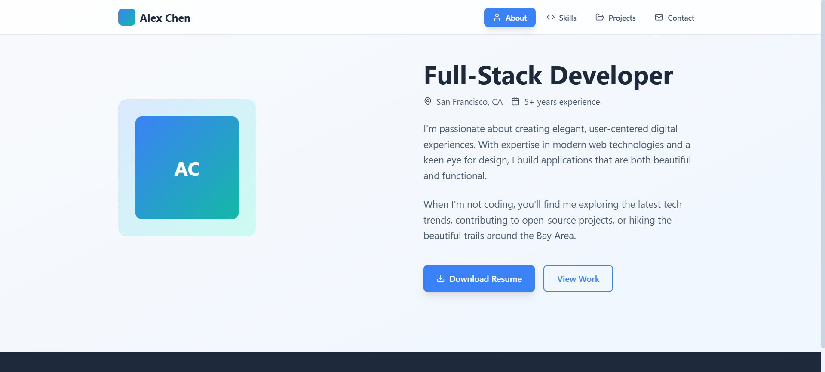Click the 5+ years experience text
This screenshot has width=825, height=372.
561,102
